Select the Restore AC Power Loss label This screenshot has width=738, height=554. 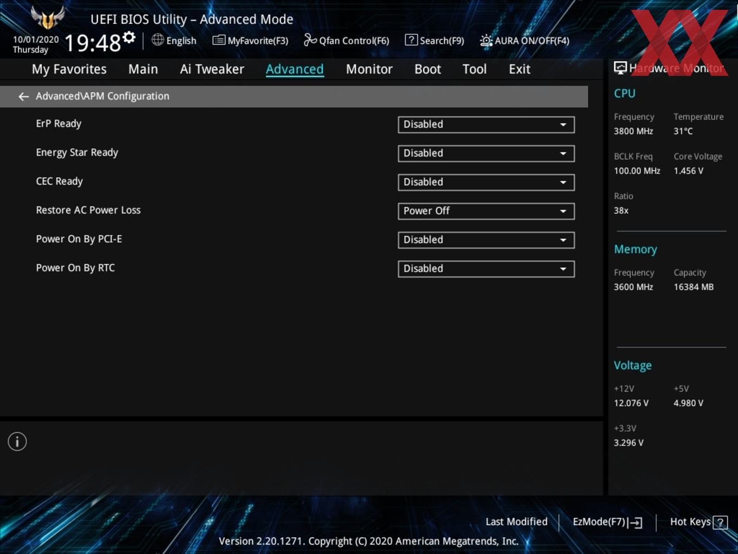click(88, 210)
